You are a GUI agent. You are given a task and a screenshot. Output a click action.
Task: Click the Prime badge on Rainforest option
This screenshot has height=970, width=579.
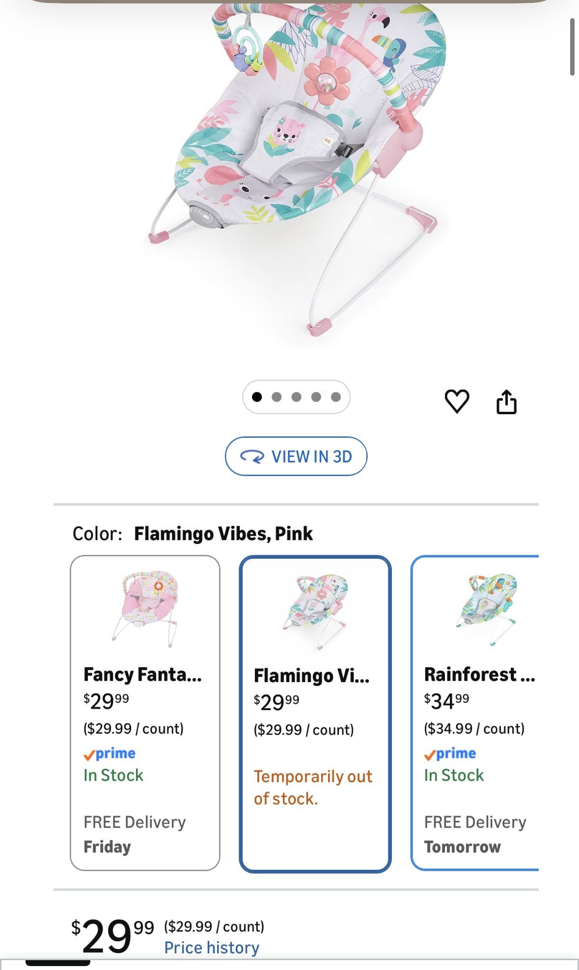[x=450, y=753]
